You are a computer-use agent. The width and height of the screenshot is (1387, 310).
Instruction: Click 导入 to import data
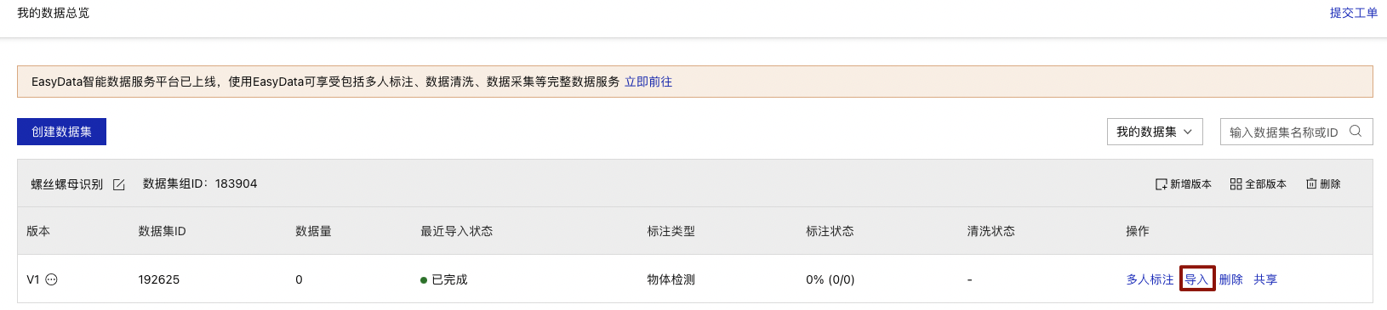[x=1196, y=279]
